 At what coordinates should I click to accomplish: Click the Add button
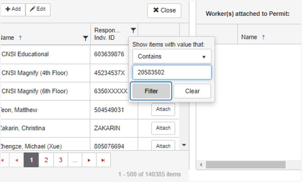13,10
